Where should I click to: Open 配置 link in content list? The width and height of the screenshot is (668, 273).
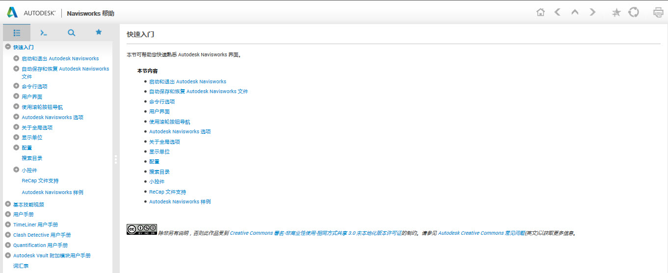coord(154,162)
